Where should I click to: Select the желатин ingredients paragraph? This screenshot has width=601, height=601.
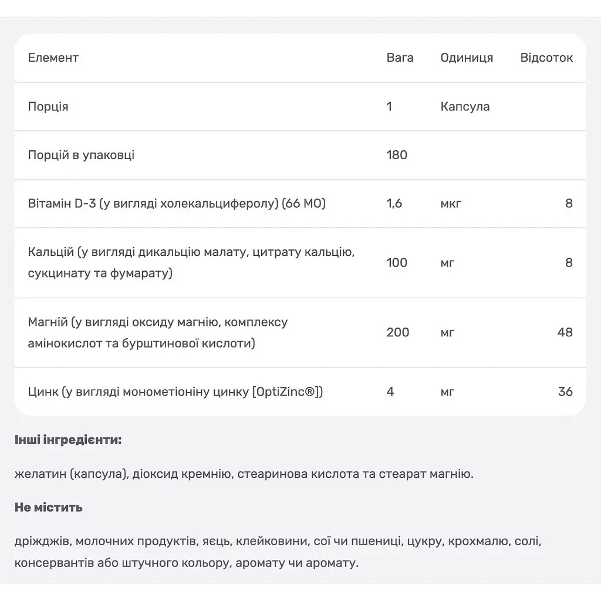[244, 474]
